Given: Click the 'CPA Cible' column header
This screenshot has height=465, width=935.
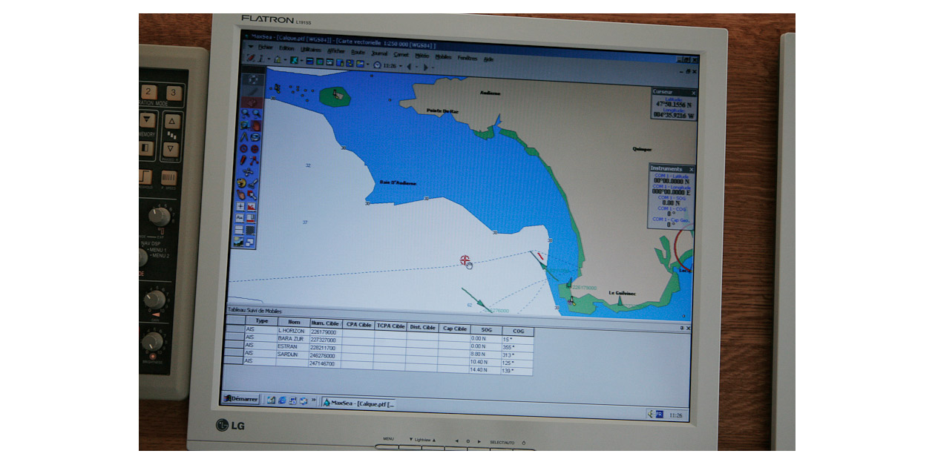Looking at the screenshot, I should click(x=358, y=324).
